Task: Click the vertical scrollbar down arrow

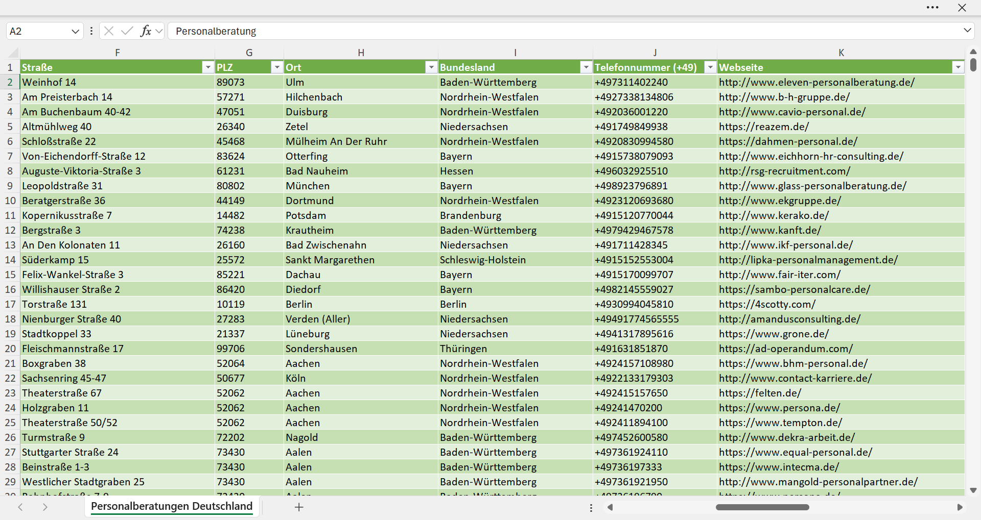Action: 973,490
